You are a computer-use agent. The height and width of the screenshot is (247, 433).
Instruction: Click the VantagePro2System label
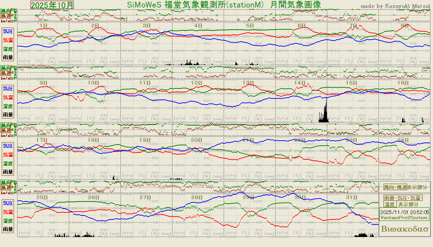pyautogui.click(x=404, y=218)
